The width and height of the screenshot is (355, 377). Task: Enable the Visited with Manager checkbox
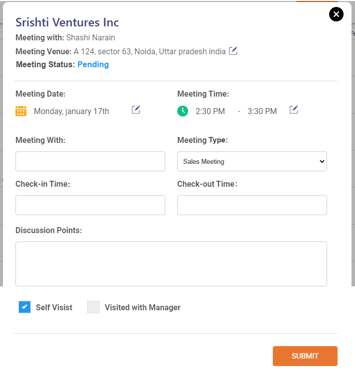coord(94,307)
